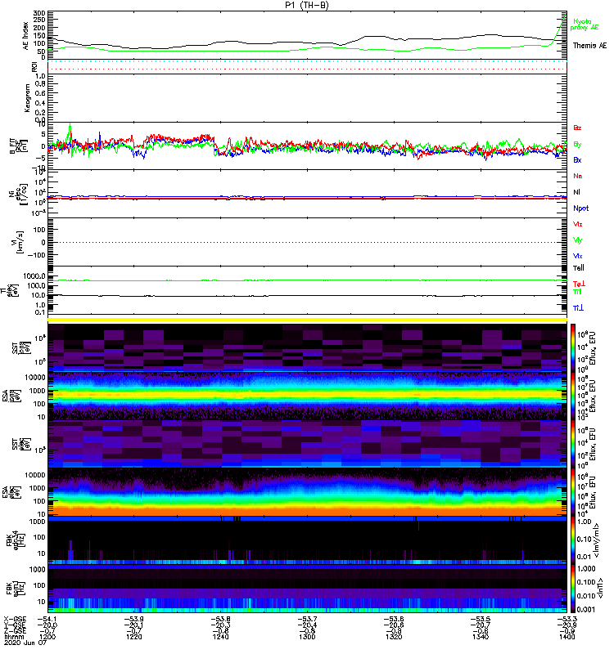614x654 pixels.
Task: Click the Keogram panel axis label
Action: 27,97
